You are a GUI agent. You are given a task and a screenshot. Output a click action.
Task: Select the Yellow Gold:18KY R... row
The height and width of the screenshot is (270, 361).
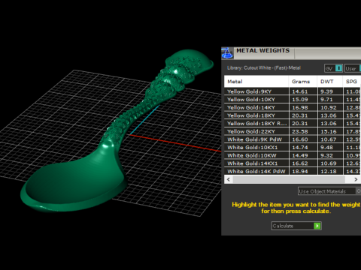293,124
